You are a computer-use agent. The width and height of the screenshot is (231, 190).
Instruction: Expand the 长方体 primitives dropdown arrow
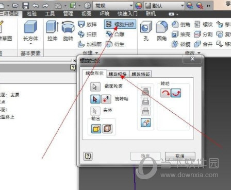(x=30, y=44)
